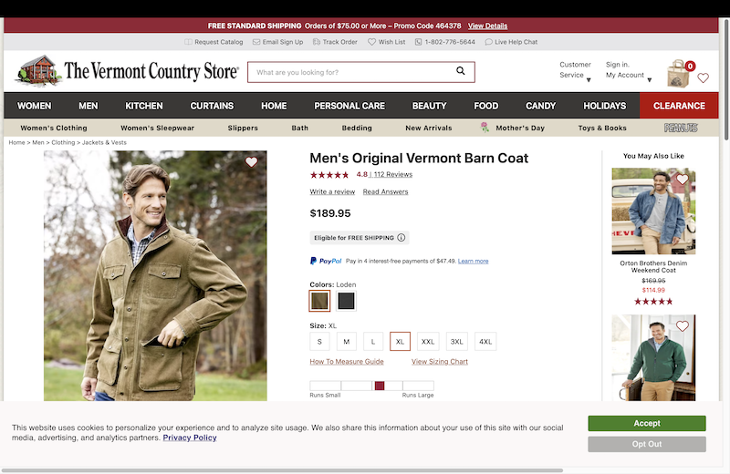Open the shopping bag cart icon
Viewport: 730px width, 474px height.
(679, 74)
